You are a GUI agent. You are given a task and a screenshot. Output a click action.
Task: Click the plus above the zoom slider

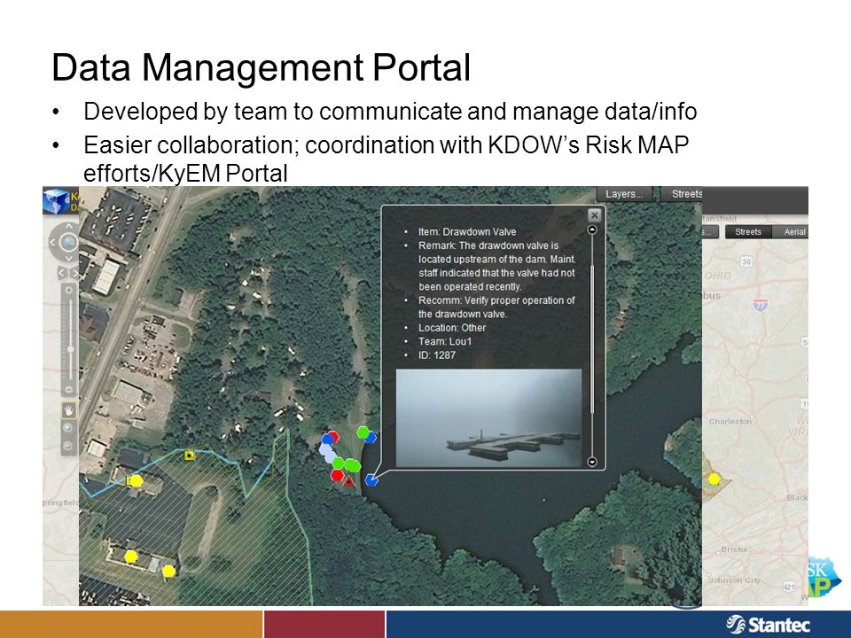69,291
